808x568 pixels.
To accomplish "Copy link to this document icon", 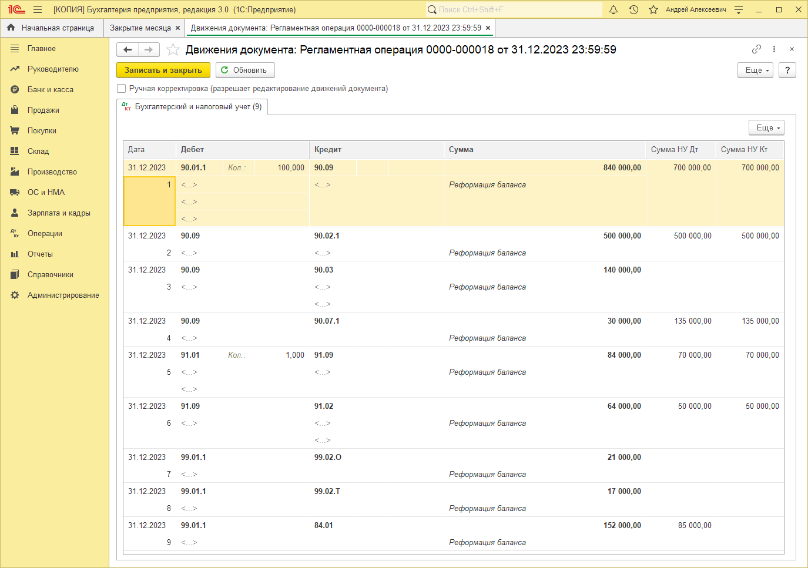I will tap(756, 49).
